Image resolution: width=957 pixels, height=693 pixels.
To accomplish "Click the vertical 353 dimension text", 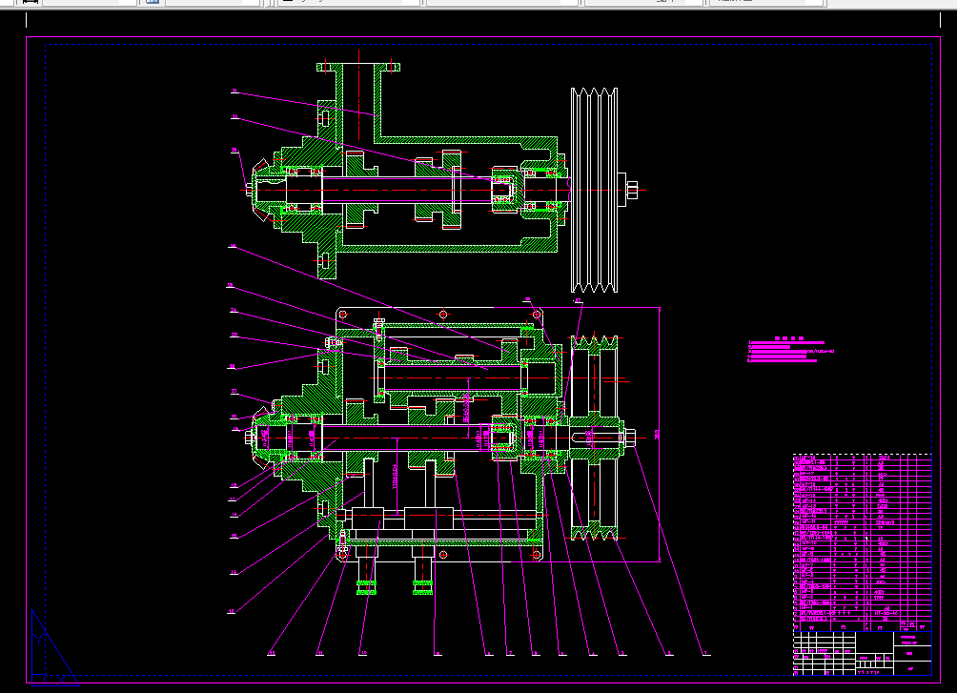I will click(x=658, y=434).
